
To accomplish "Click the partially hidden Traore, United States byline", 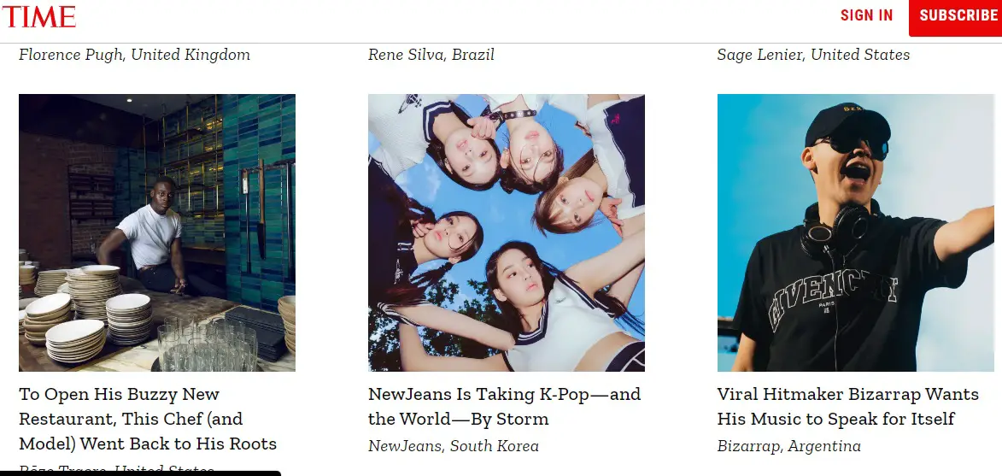I will pos(116,469).
